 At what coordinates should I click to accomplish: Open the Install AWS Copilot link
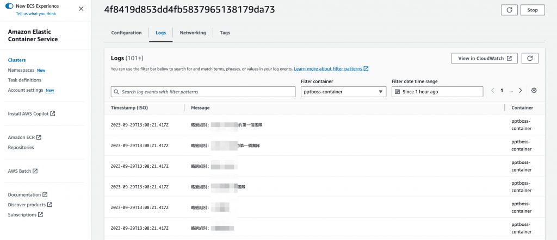31,114
